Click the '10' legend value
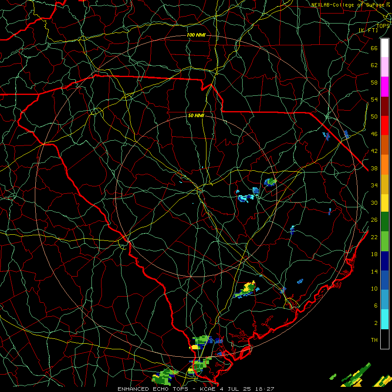Viewport: 392px width, 392px height. [x=374, y=289]
